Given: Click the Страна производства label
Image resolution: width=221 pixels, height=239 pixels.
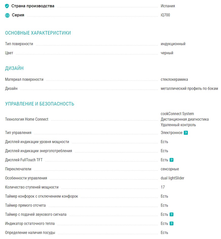Looking at the screenshot, I should (33, 6).
